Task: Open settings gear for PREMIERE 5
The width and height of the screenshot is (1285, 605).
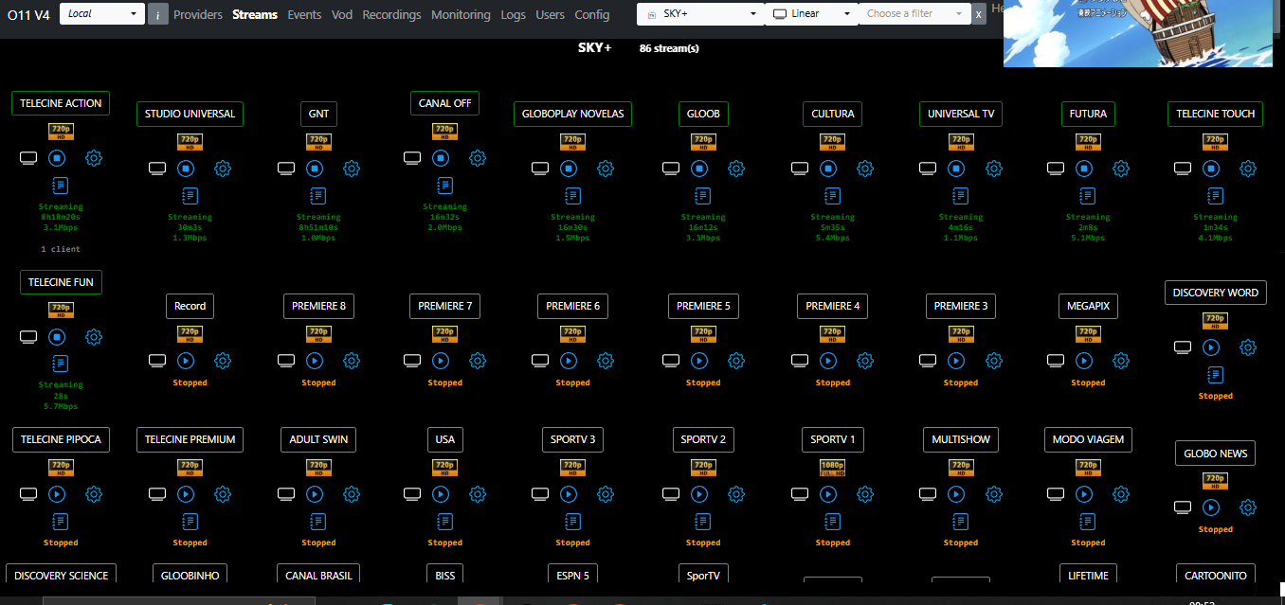Action: (x=736, y=361)
